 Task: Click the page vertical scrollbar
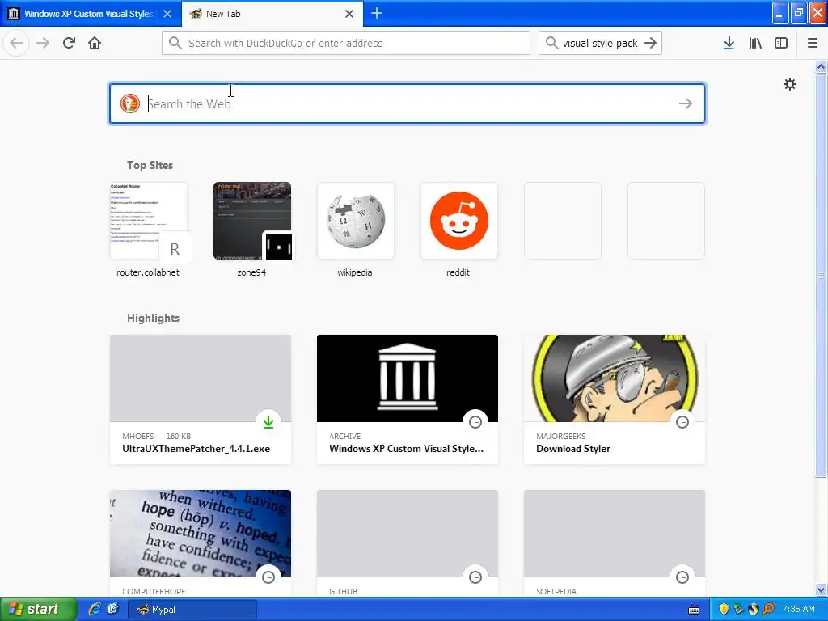point(821,274)
